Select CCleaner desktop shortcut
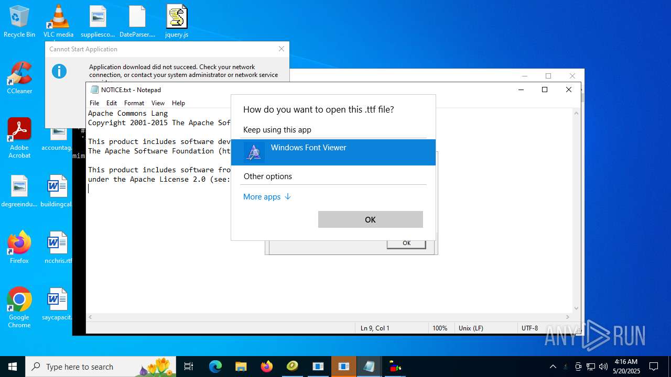The width and height of the screenshot is (671, 377). [x=19, y=78]
